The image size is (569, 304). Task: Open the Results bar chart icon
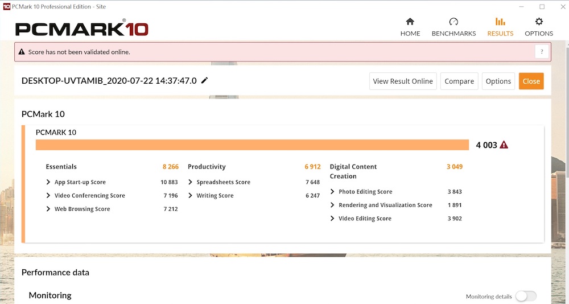click(x=500, y=22)
